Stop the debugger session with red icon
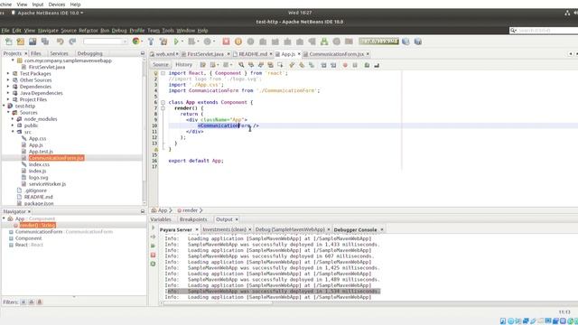Viewport: 578px width, 325px height. (x=226, y=42)
